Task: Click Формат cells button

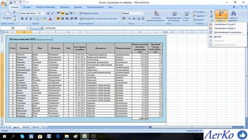Action: [199, 20]
